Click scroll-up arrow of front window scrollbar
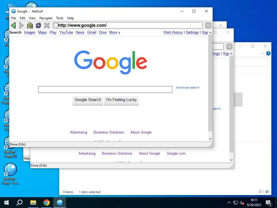Image resolution: width=277 pixels, height=208 pixels. (x=210, y=32)
